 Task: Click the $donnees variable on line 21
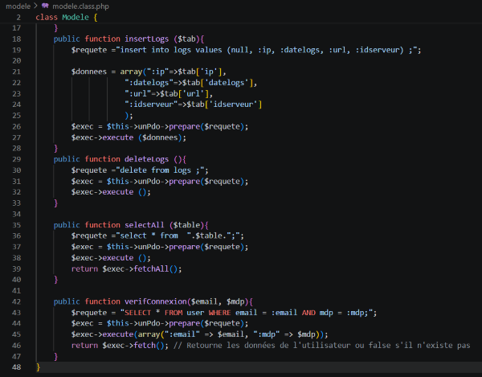point(89,72)
